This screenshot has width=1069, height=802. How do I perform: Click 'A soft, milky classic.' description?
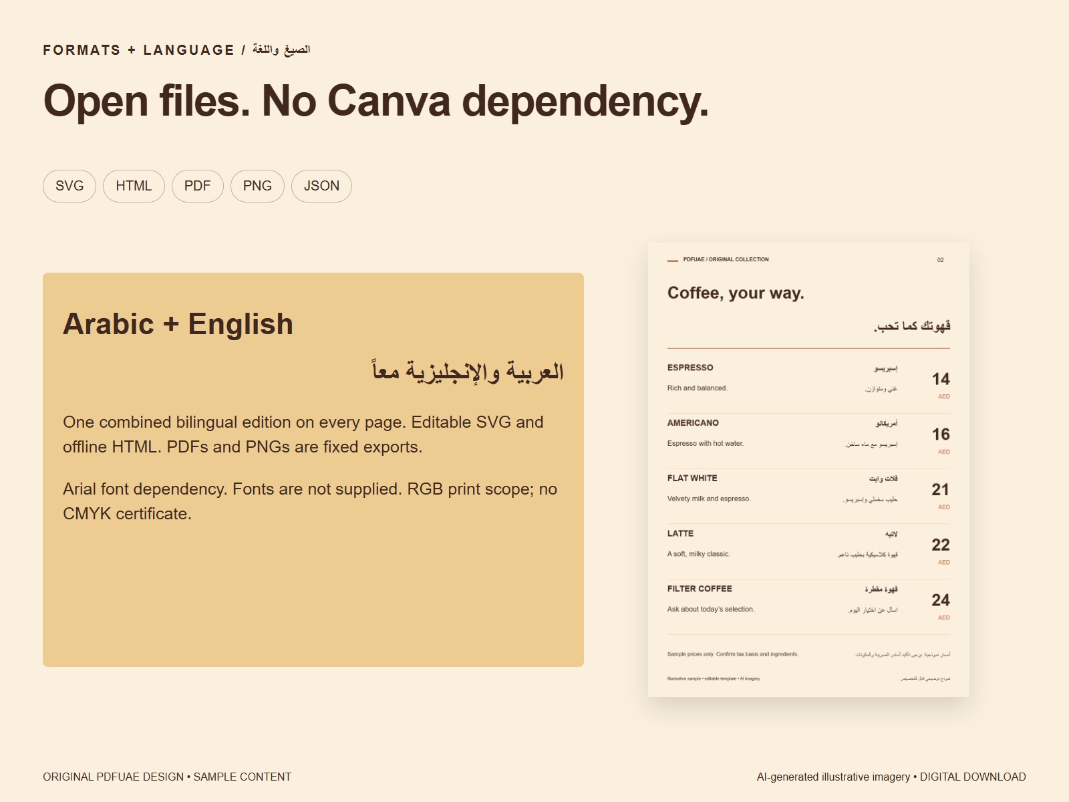(x=699, y=554)
